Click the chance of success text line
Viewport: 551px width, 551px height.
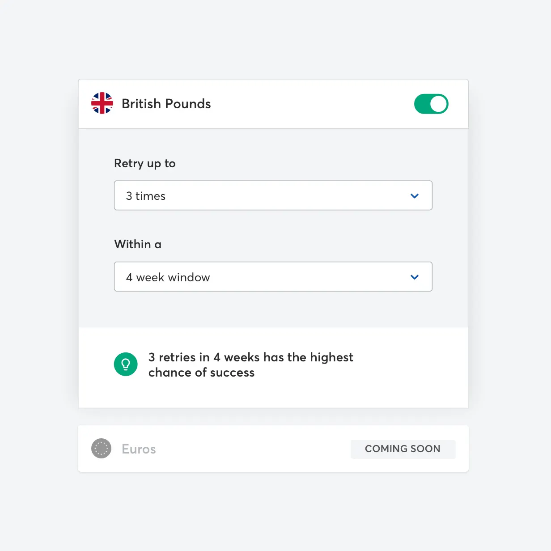point(201,373)
